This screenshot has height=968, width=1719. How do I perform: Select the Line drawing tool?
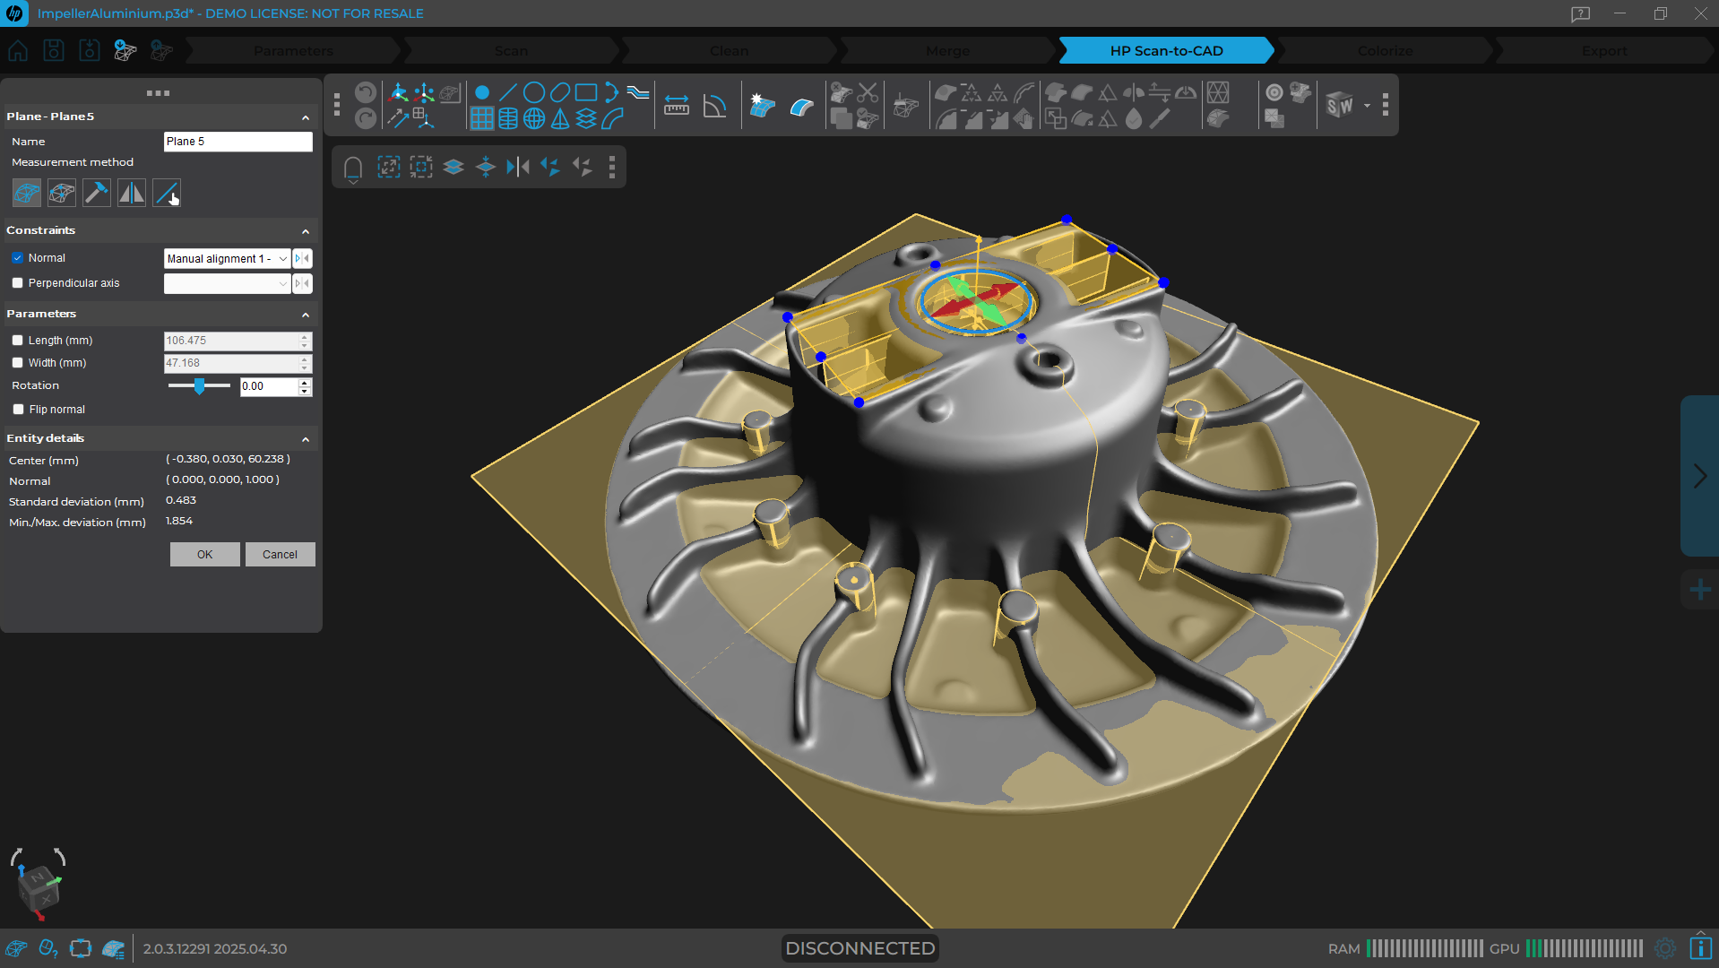pyautogui.click(x=508, y=91)
